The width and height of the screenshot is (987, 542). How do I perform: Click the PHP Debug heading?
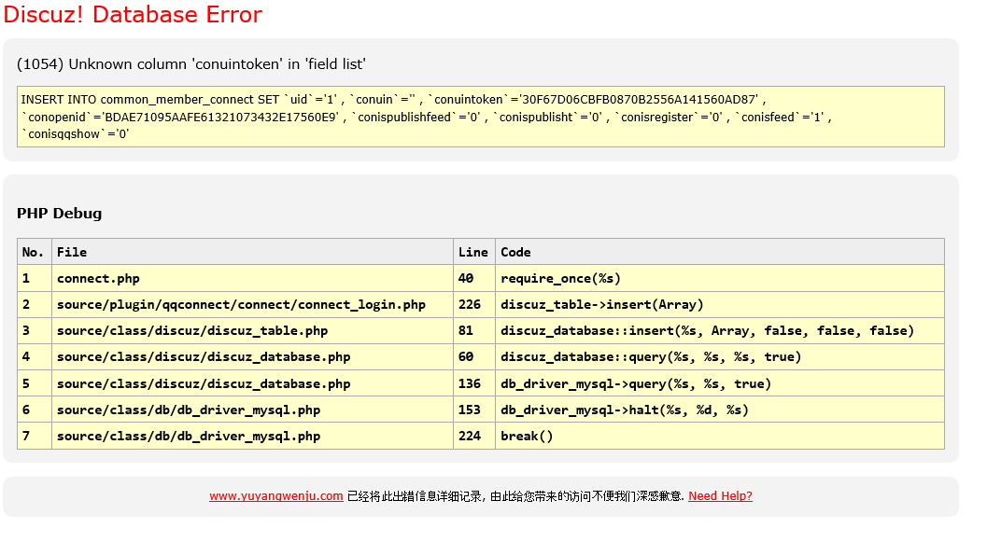(59, 213)
